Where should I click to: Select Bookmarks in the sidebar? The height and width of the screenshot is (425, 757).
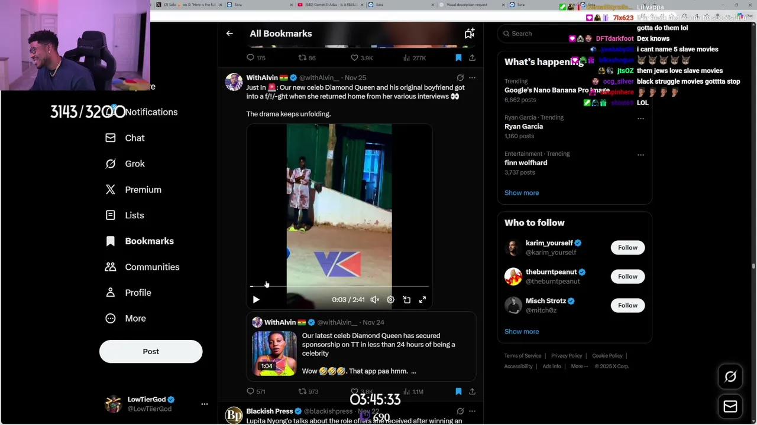click(140, 241)
